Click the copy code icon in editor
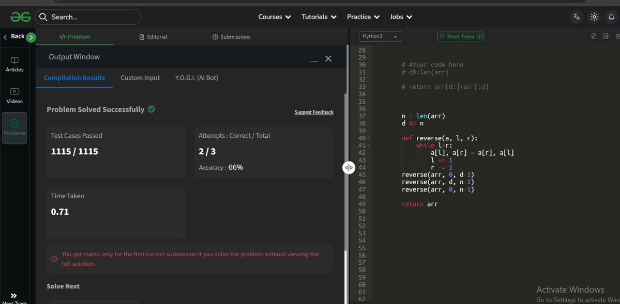620x304 pixels. coord(594,36)
